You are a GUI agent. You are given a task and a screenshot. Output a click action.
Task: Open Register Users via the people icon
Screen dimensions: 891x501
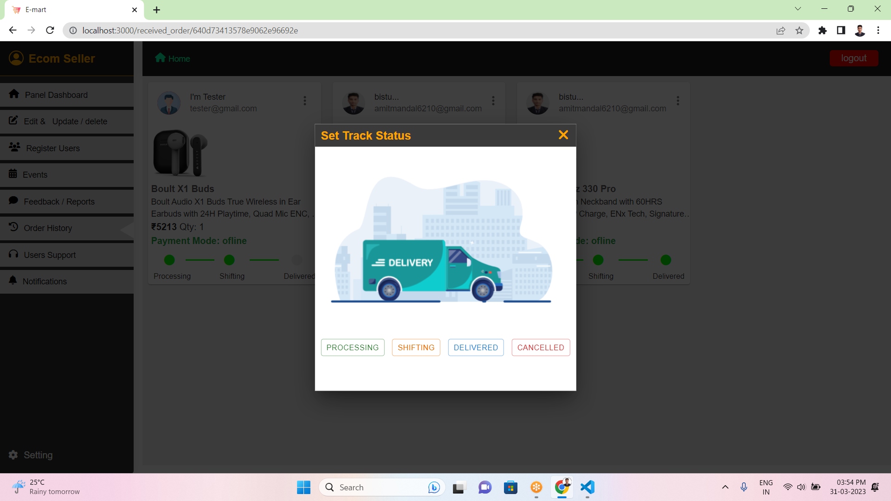tap(14, 147)
